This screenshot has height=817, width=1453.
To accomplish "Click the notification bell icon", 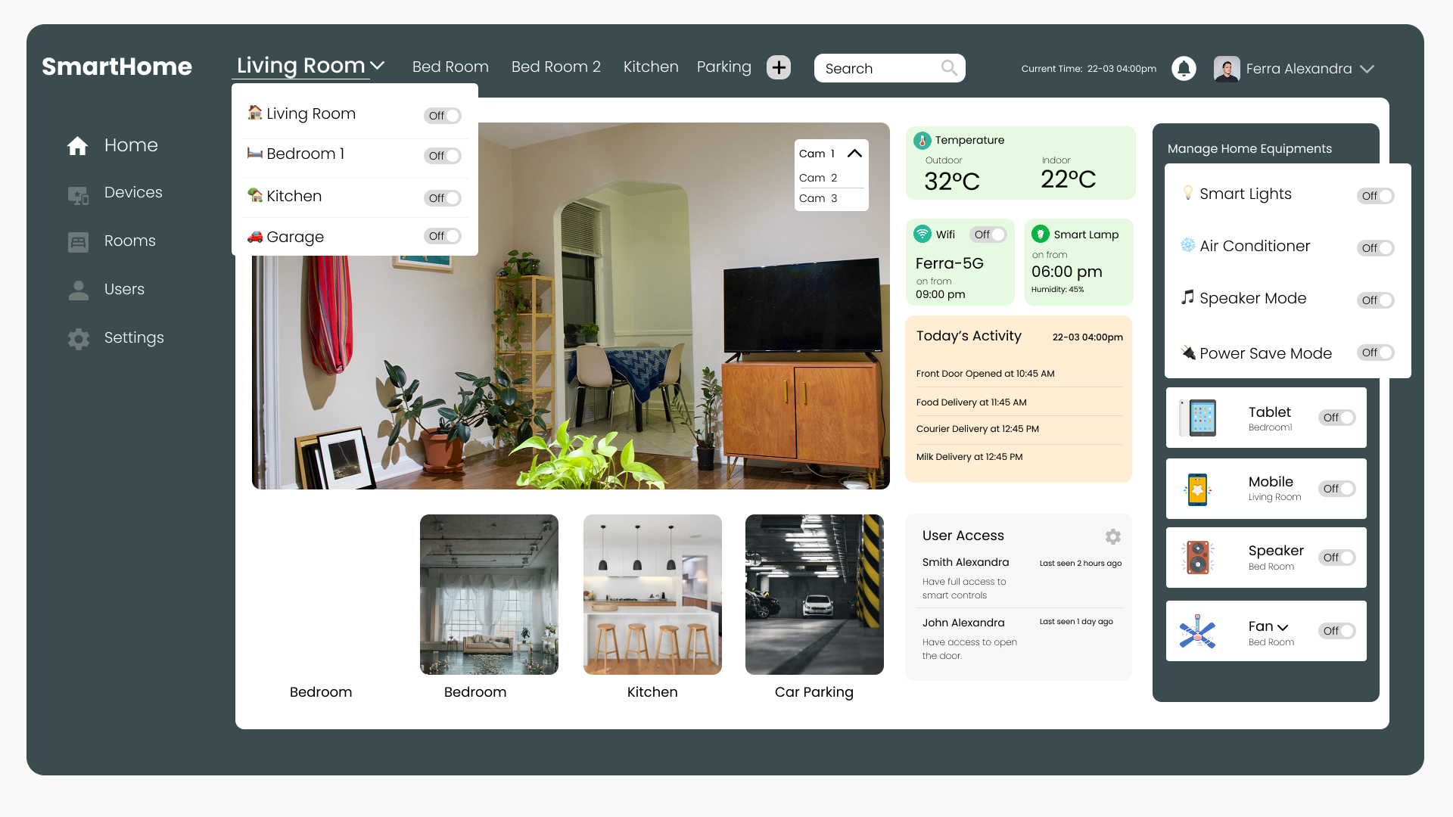I will pyautogui.click(x=1184, y=68).
